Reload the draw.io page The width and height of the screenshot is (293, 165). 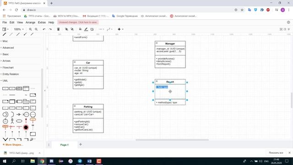point(16,10)
